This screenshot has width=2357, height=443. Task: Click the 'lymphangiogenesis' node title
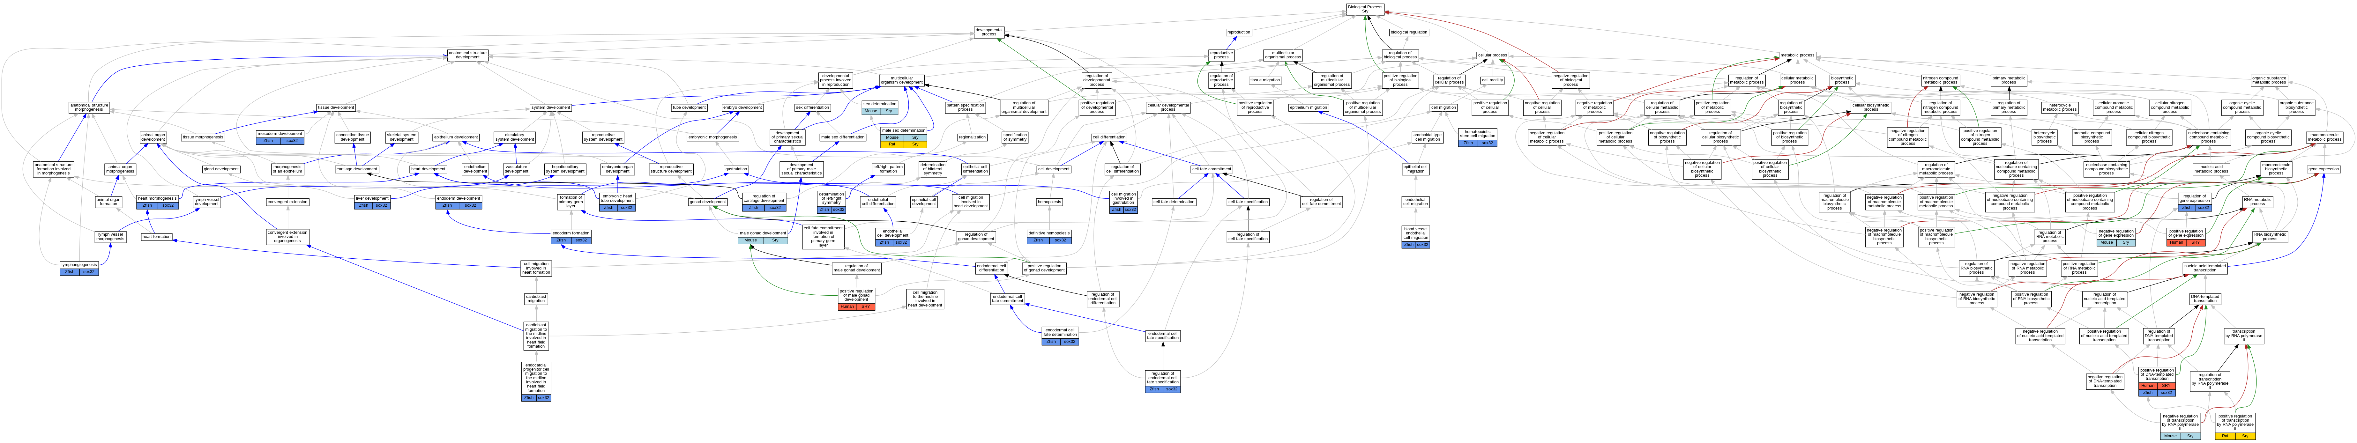[79, 264]
